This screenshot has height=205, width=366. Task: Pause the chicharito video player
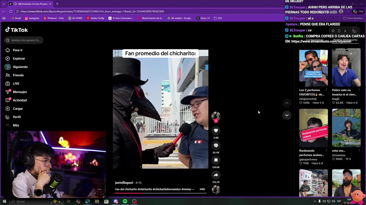(x=160, y=109)
